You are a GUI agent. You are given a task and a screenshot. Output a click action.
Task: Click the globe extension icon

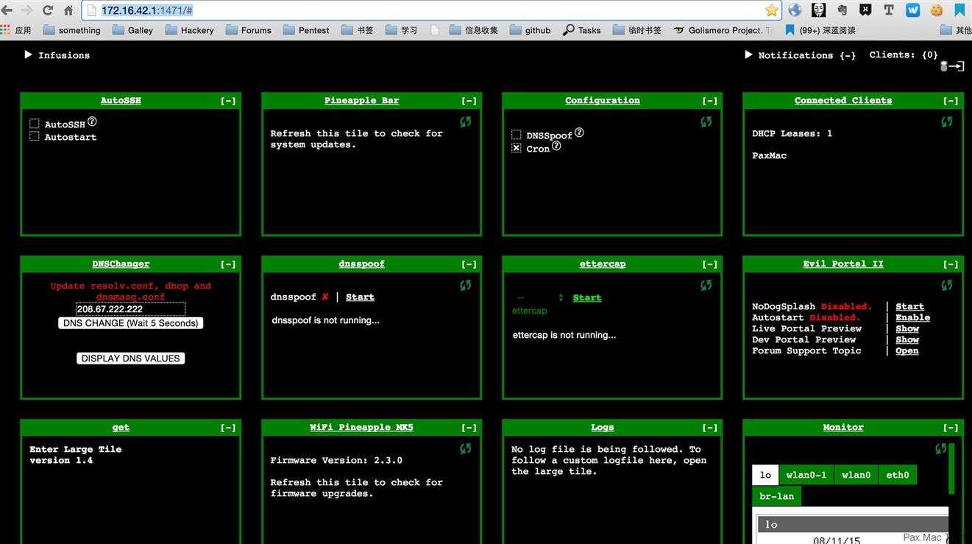[x=795, y=10]
